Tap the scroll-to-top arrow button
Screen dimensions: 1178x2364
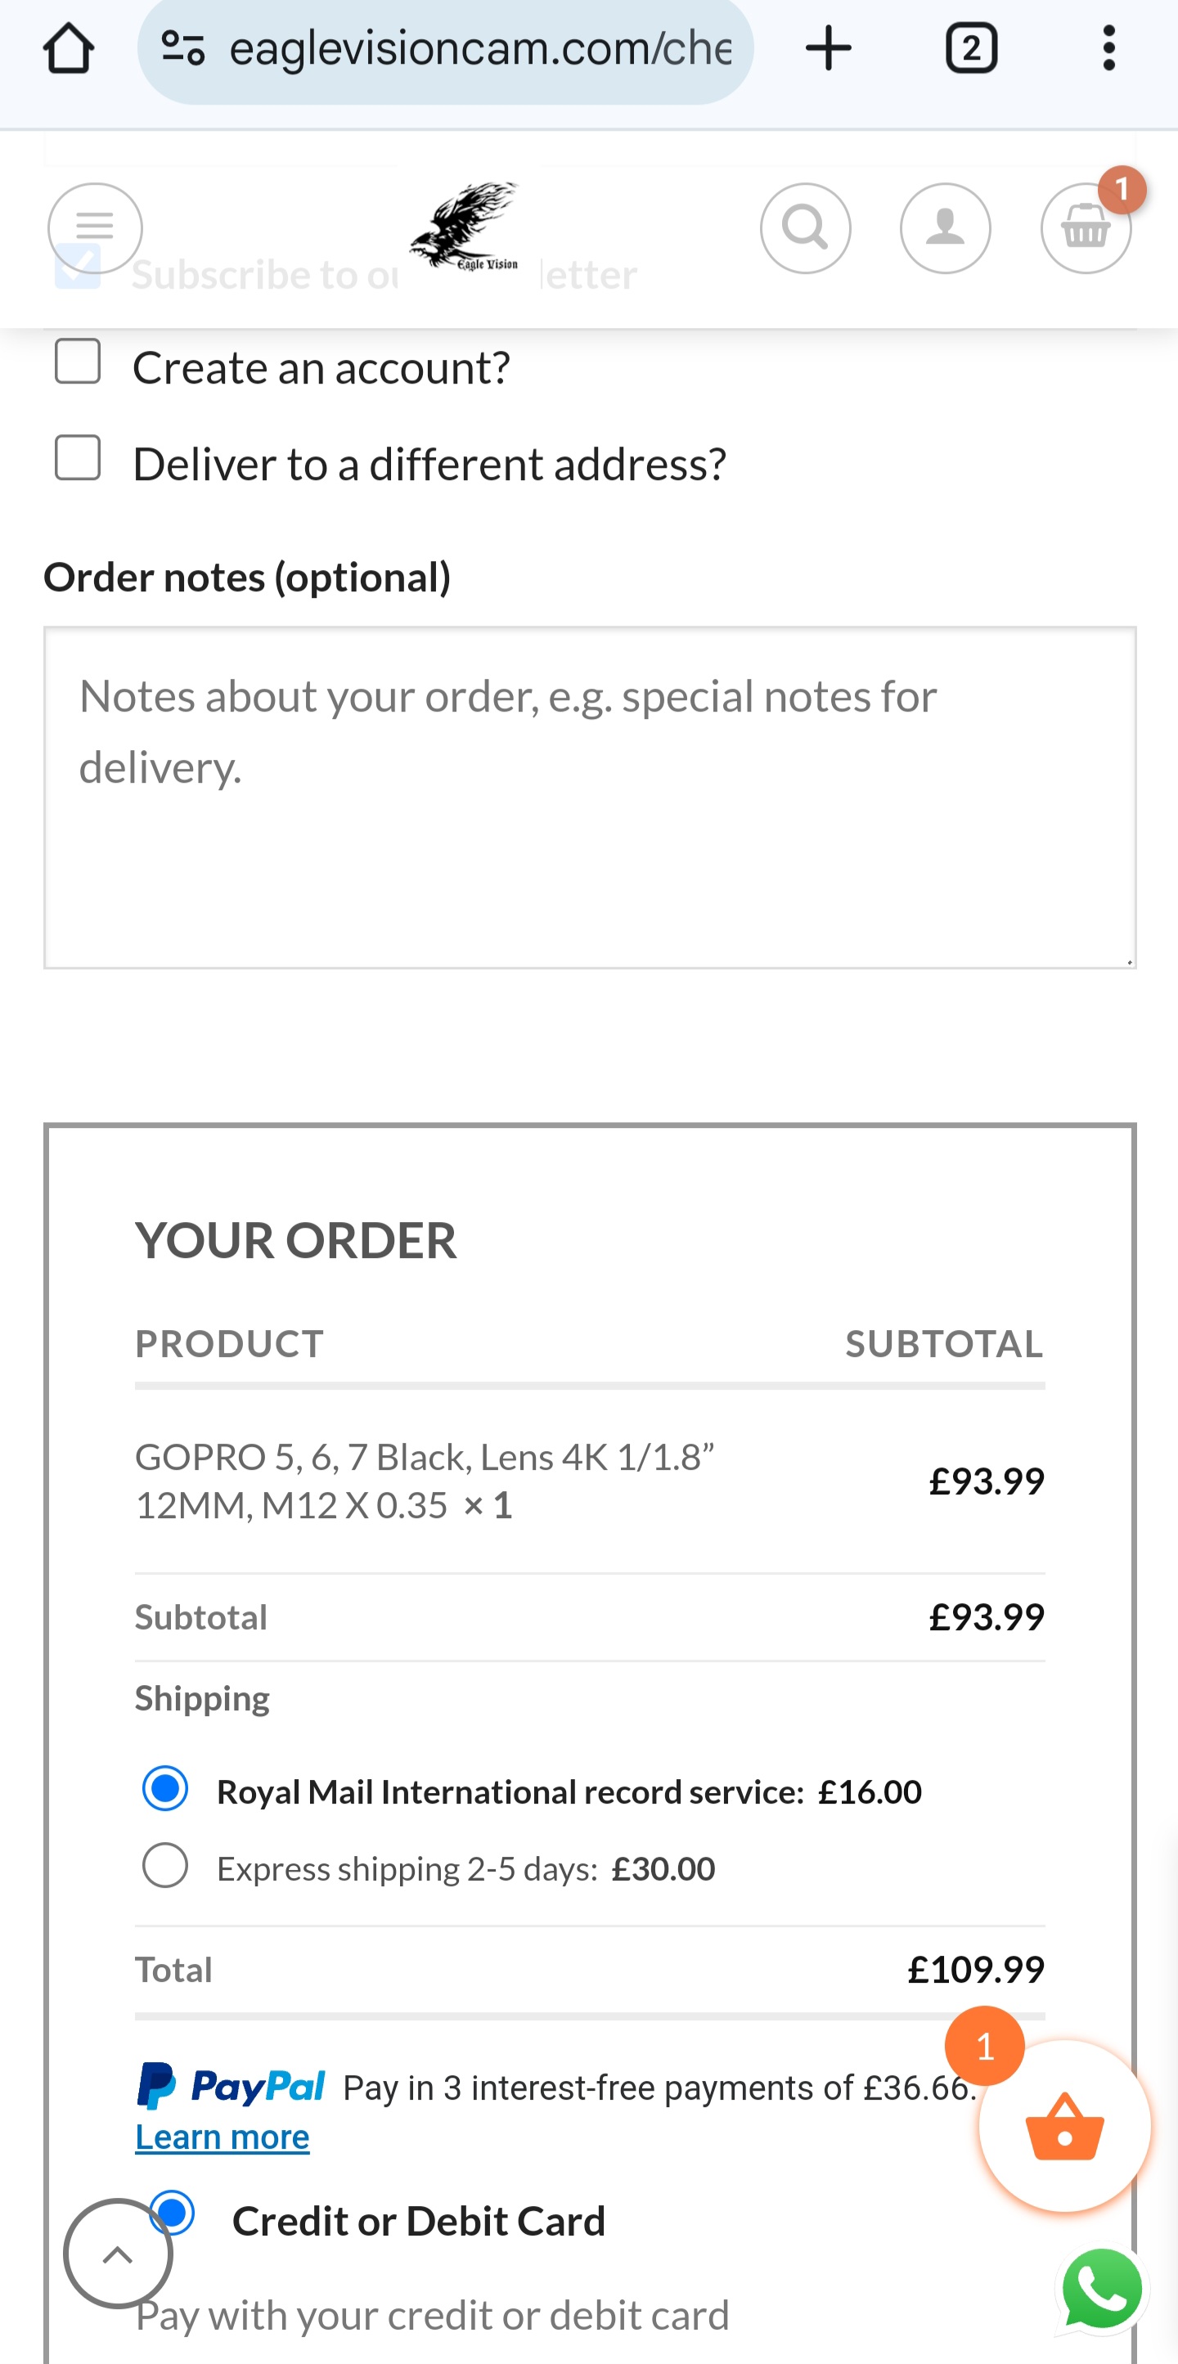(x=118, y=2253)
